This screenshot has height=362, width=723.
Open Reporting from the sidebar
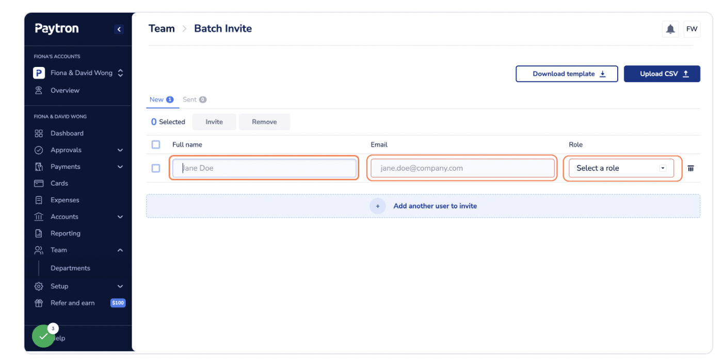(65, 233)
